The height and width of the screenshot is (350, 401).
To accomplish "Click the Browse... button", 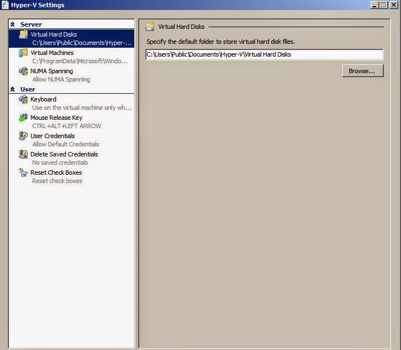I will click(363, 71).
